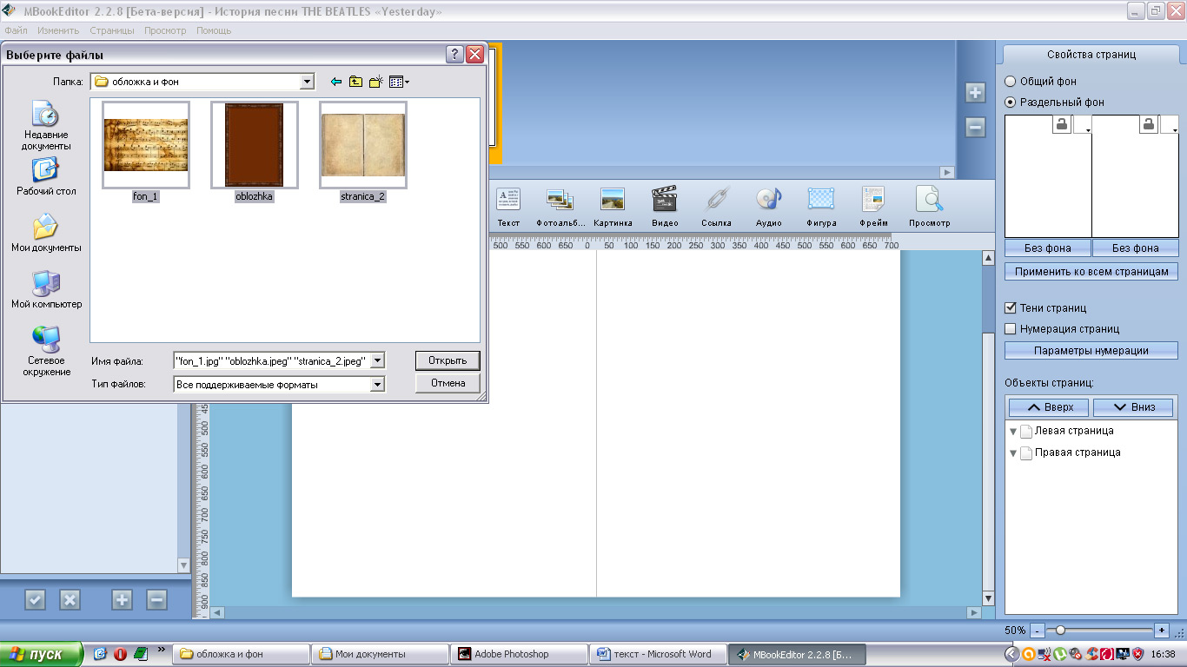Open the Изменить menu
Viewport: 1187px width, 667px height.
click(59, 30)
